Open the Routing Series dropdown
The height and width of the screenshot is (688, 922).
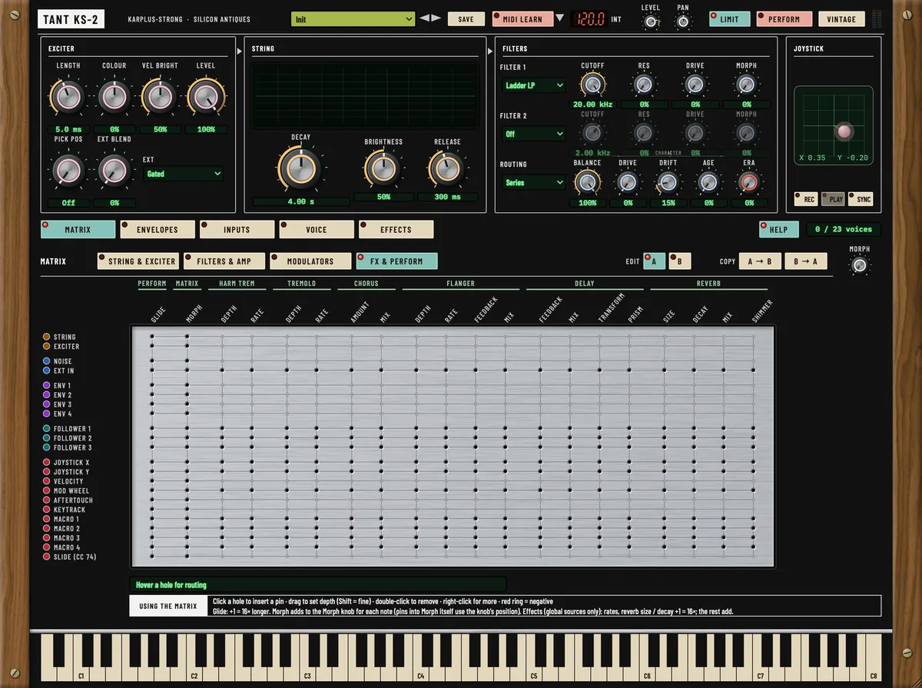click(534, 182)
